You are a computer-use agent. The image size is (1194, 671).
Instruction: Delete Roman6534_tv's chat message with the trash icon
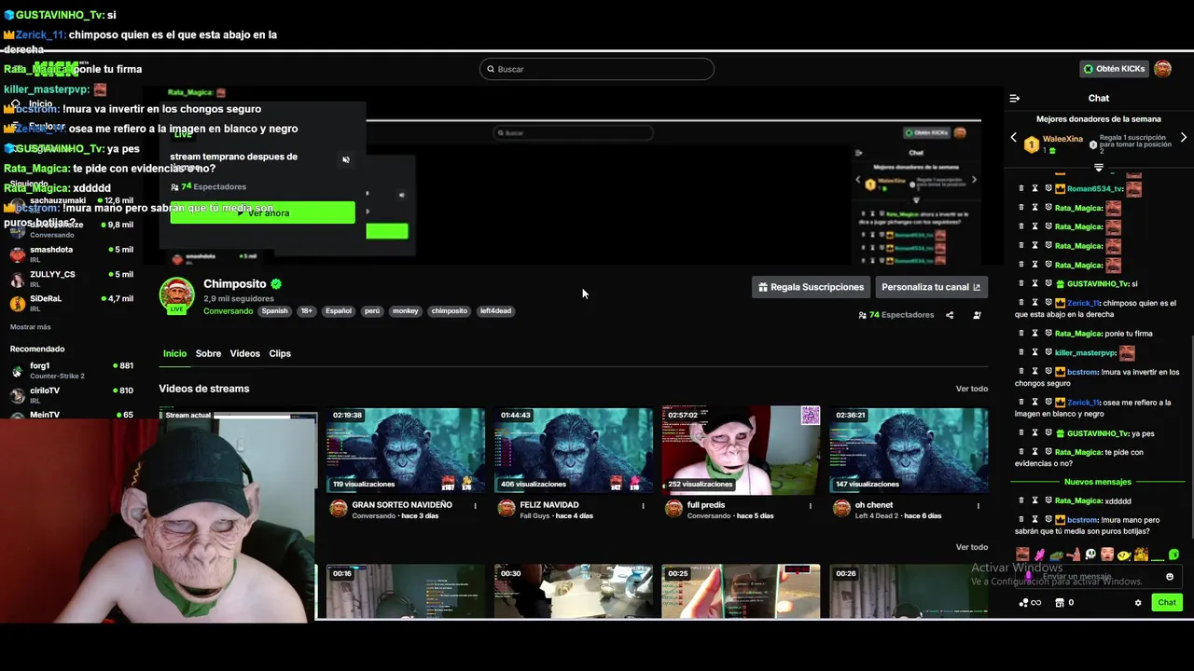(1021, 188)
